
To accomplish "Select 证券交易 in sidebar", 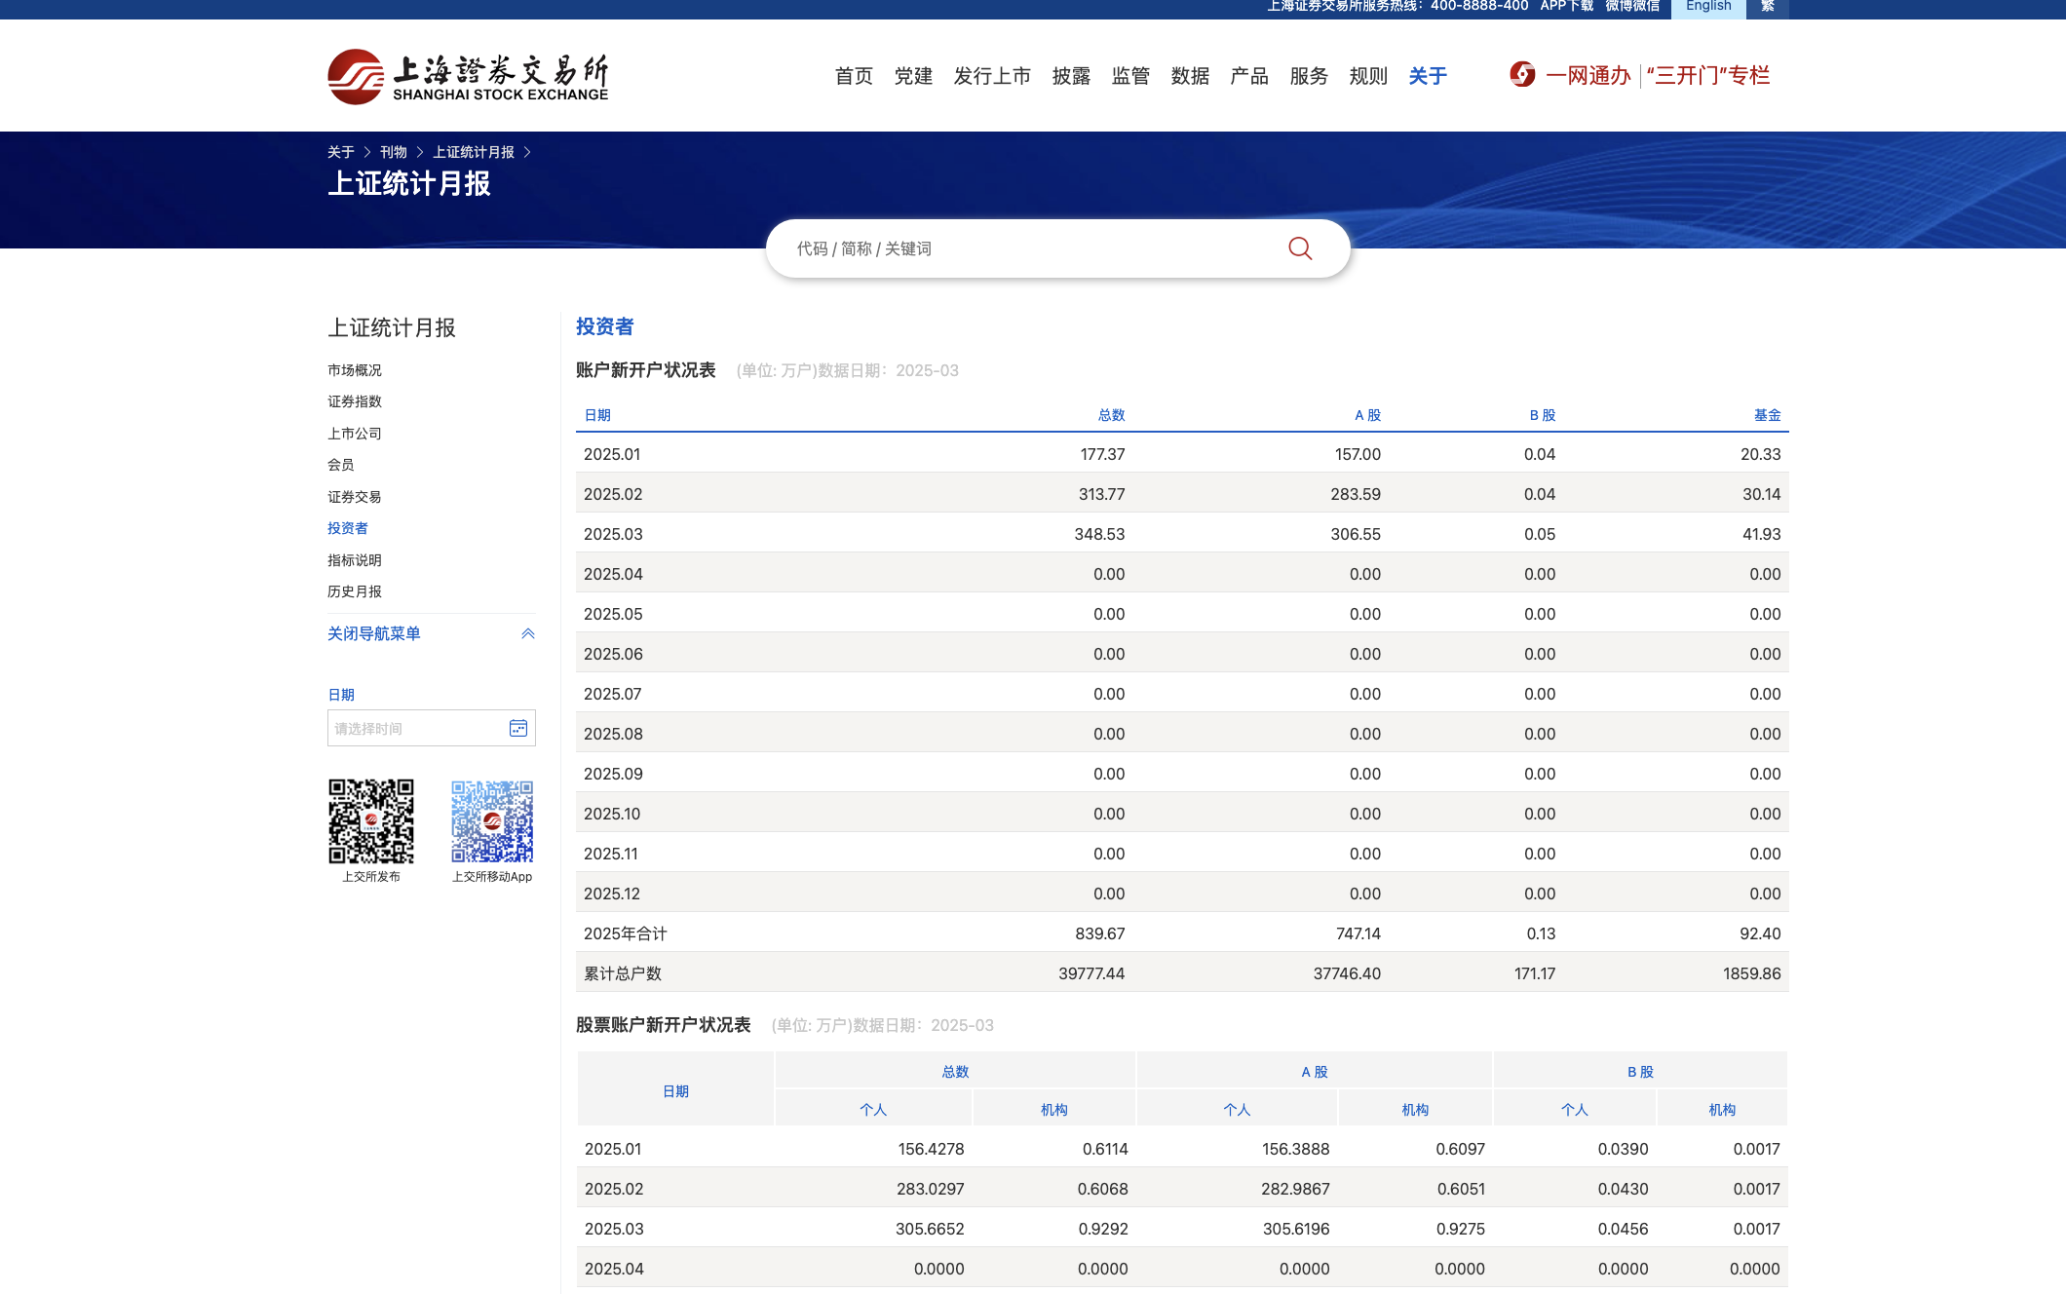I will tap(355, 497).
